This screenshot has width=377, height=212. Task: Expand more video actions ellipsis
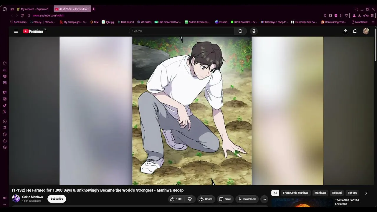pyautogui.click(x=264, y=199)
